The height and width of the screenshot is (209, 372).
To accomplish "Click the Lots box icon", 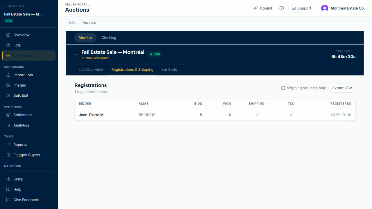I will tap(8, 45).
